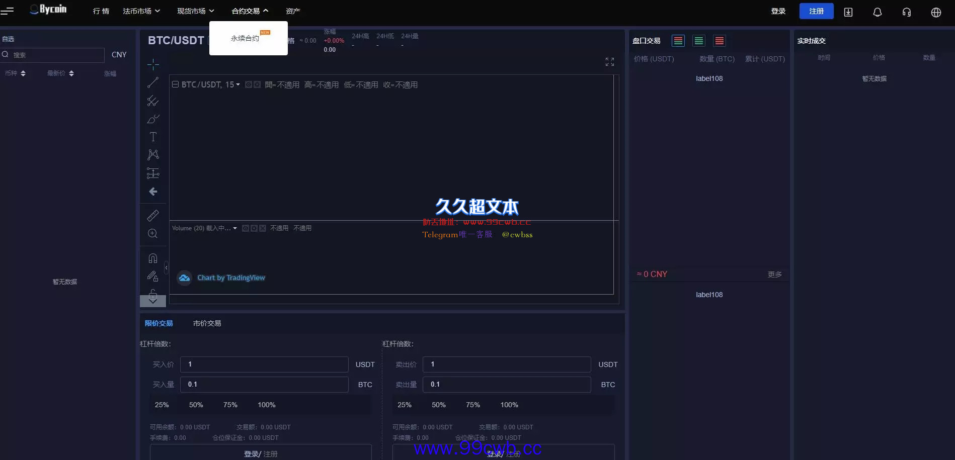Open the hamburger side menu
955x460 pixels.
[7, 10]
